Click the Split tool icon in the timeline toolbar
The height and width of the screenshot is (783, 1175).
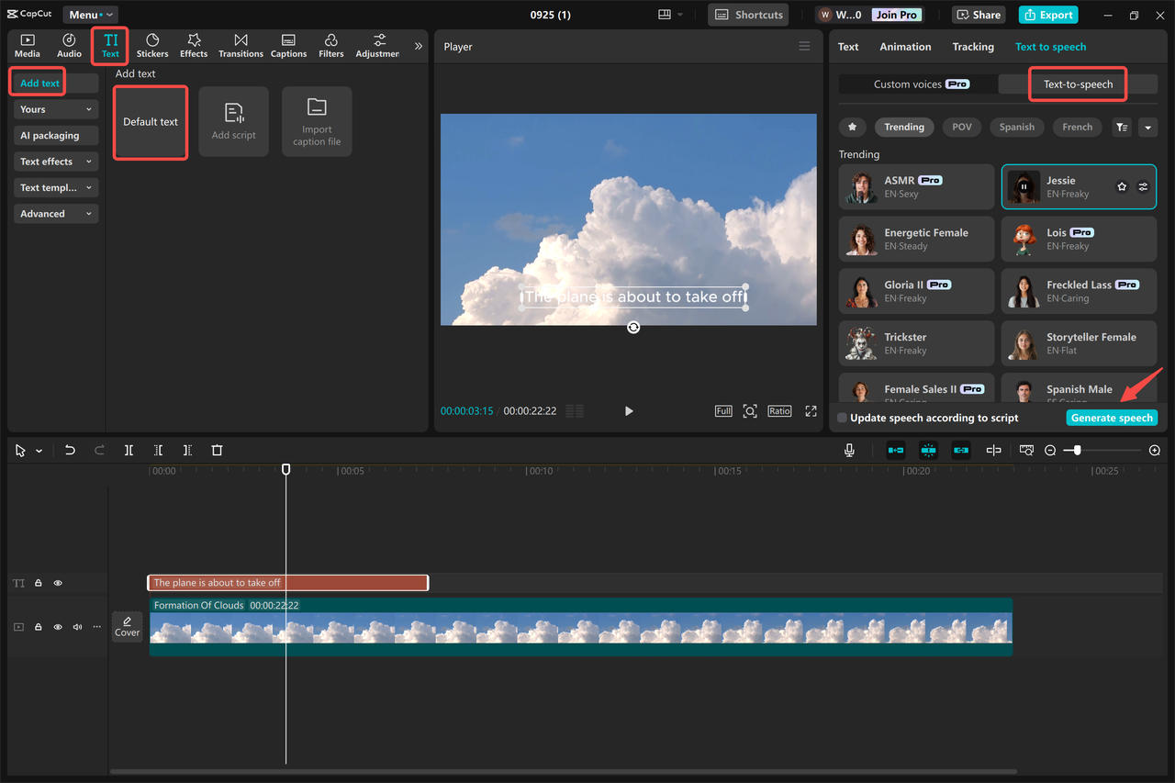(129, 450)
